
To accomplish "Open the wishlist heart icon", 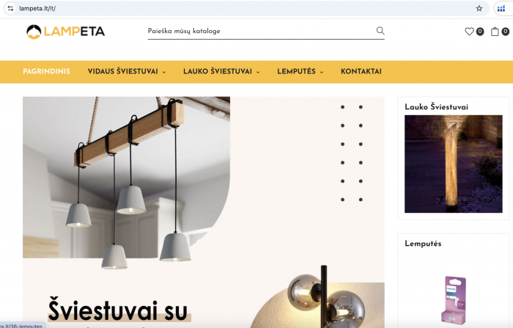I will click(469, 32).
